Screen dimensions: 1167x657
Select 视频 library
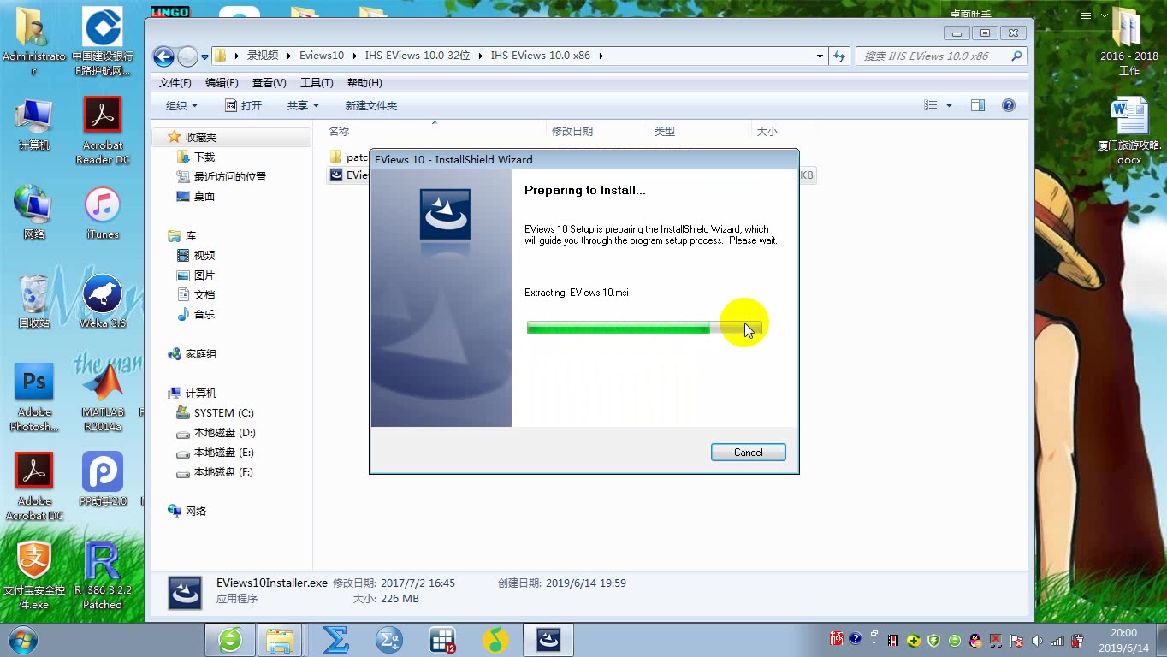pos(204,256)
